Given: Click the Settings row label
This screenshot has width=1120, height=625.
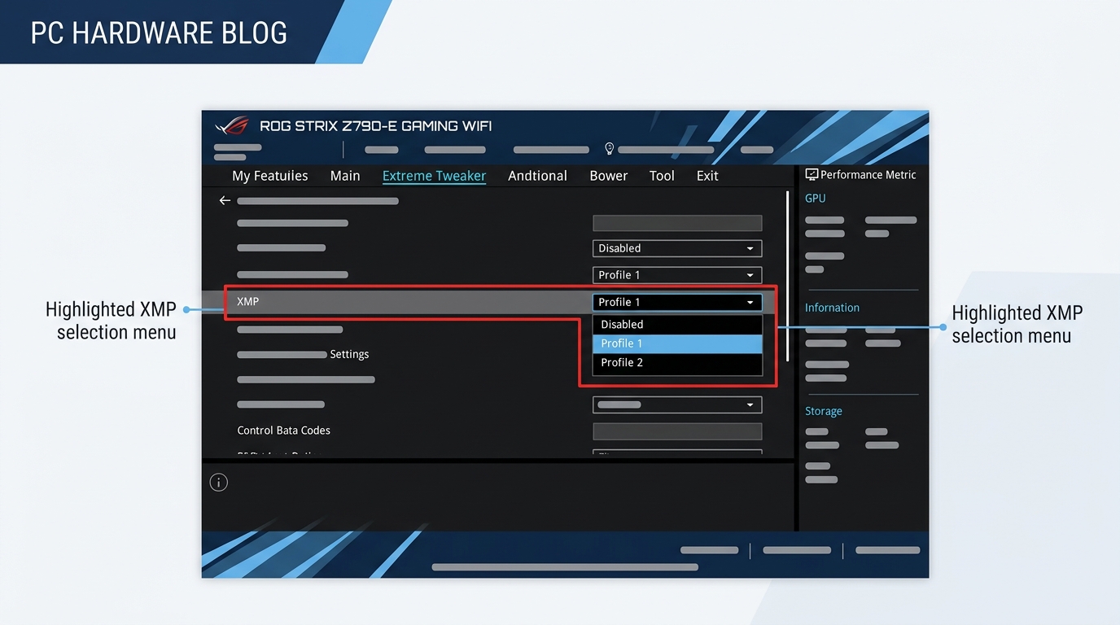Looking at the screenshot, I should coord(349,354).
